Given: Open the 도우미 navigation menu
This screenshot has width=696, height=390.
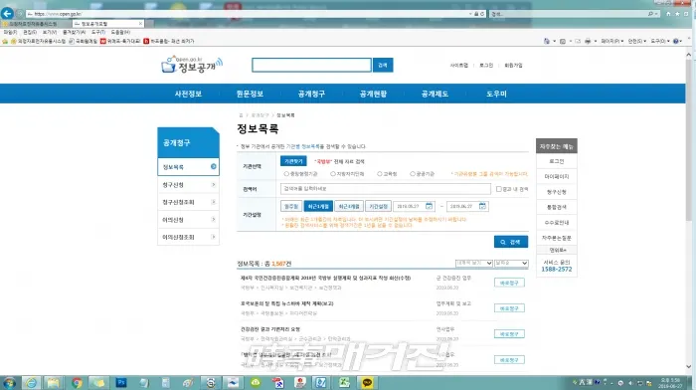Looking at the screenshot, I should pyautogui.click(x=496, y=94).
